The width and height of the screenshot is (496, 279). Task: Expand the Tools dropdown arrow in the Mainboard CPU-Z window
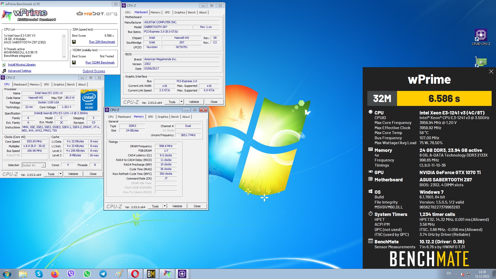click(181, 102)
